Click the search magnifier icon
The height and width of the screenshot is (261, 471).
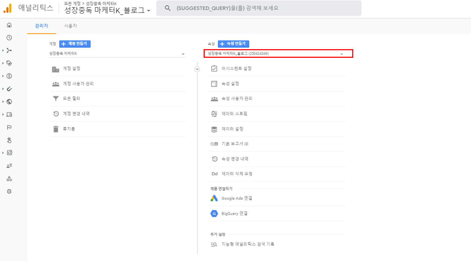coord(168,8)
